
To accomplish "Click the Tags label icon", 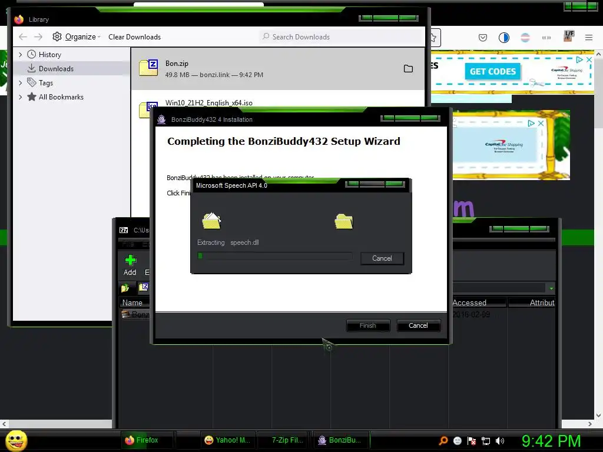I will click(x=32, y=82).
